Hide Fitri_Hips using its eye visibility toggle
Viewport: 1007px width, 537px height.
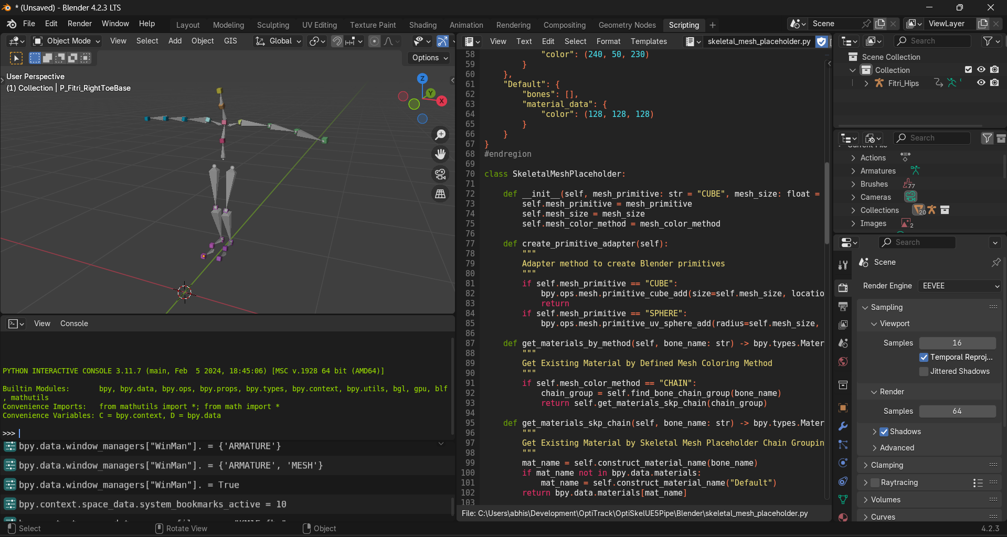click(x=981, y=83)
